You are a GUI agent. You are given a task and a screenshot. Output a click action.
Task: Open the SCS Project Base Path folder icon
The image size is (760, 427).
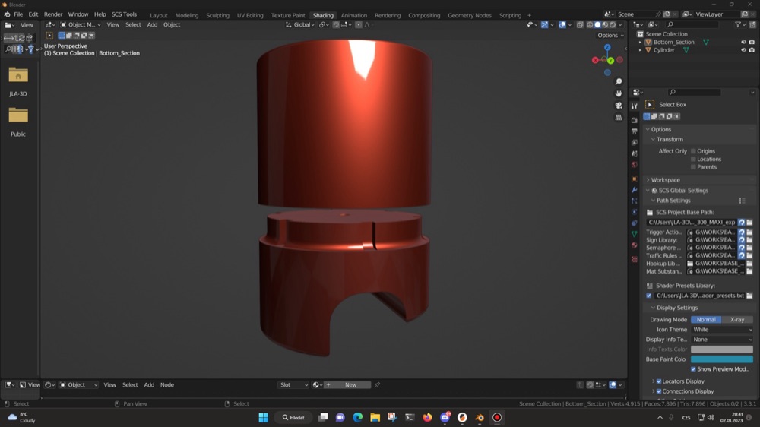click(749, 222)
